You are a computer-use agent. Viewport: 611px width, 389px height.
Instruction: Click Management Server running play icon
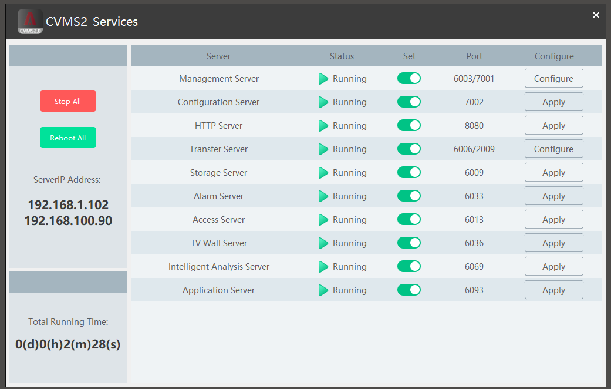pos(323,78)
